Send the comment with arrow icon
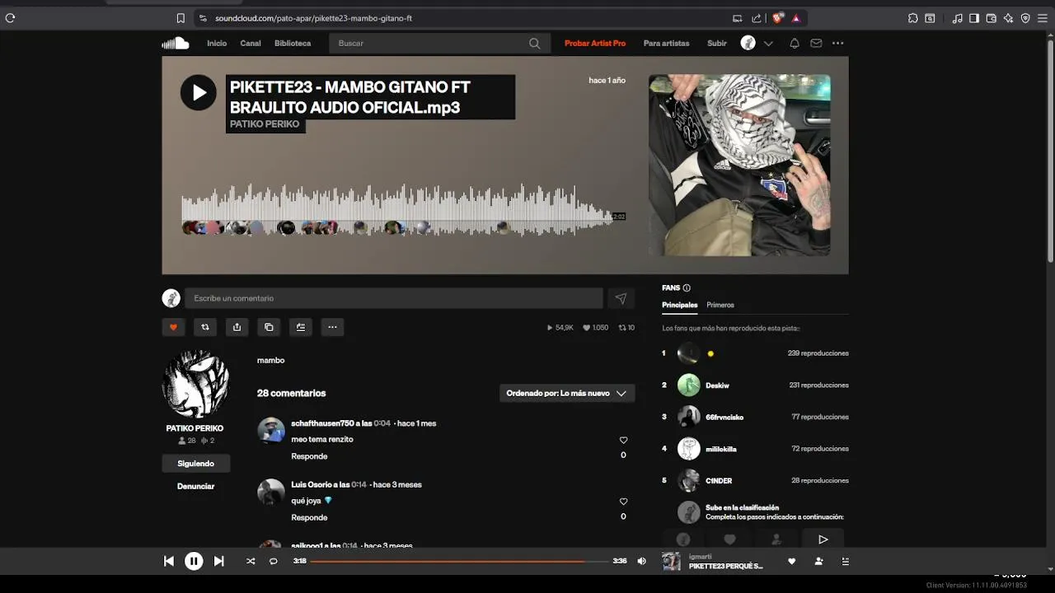Screen dimensions: 1055x593 click(621, 298)
